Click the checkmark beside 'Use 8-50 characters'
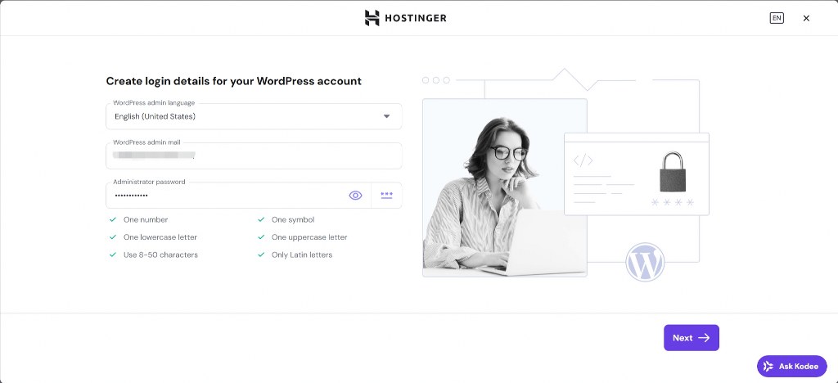838x383 pixels. [113, 255]
